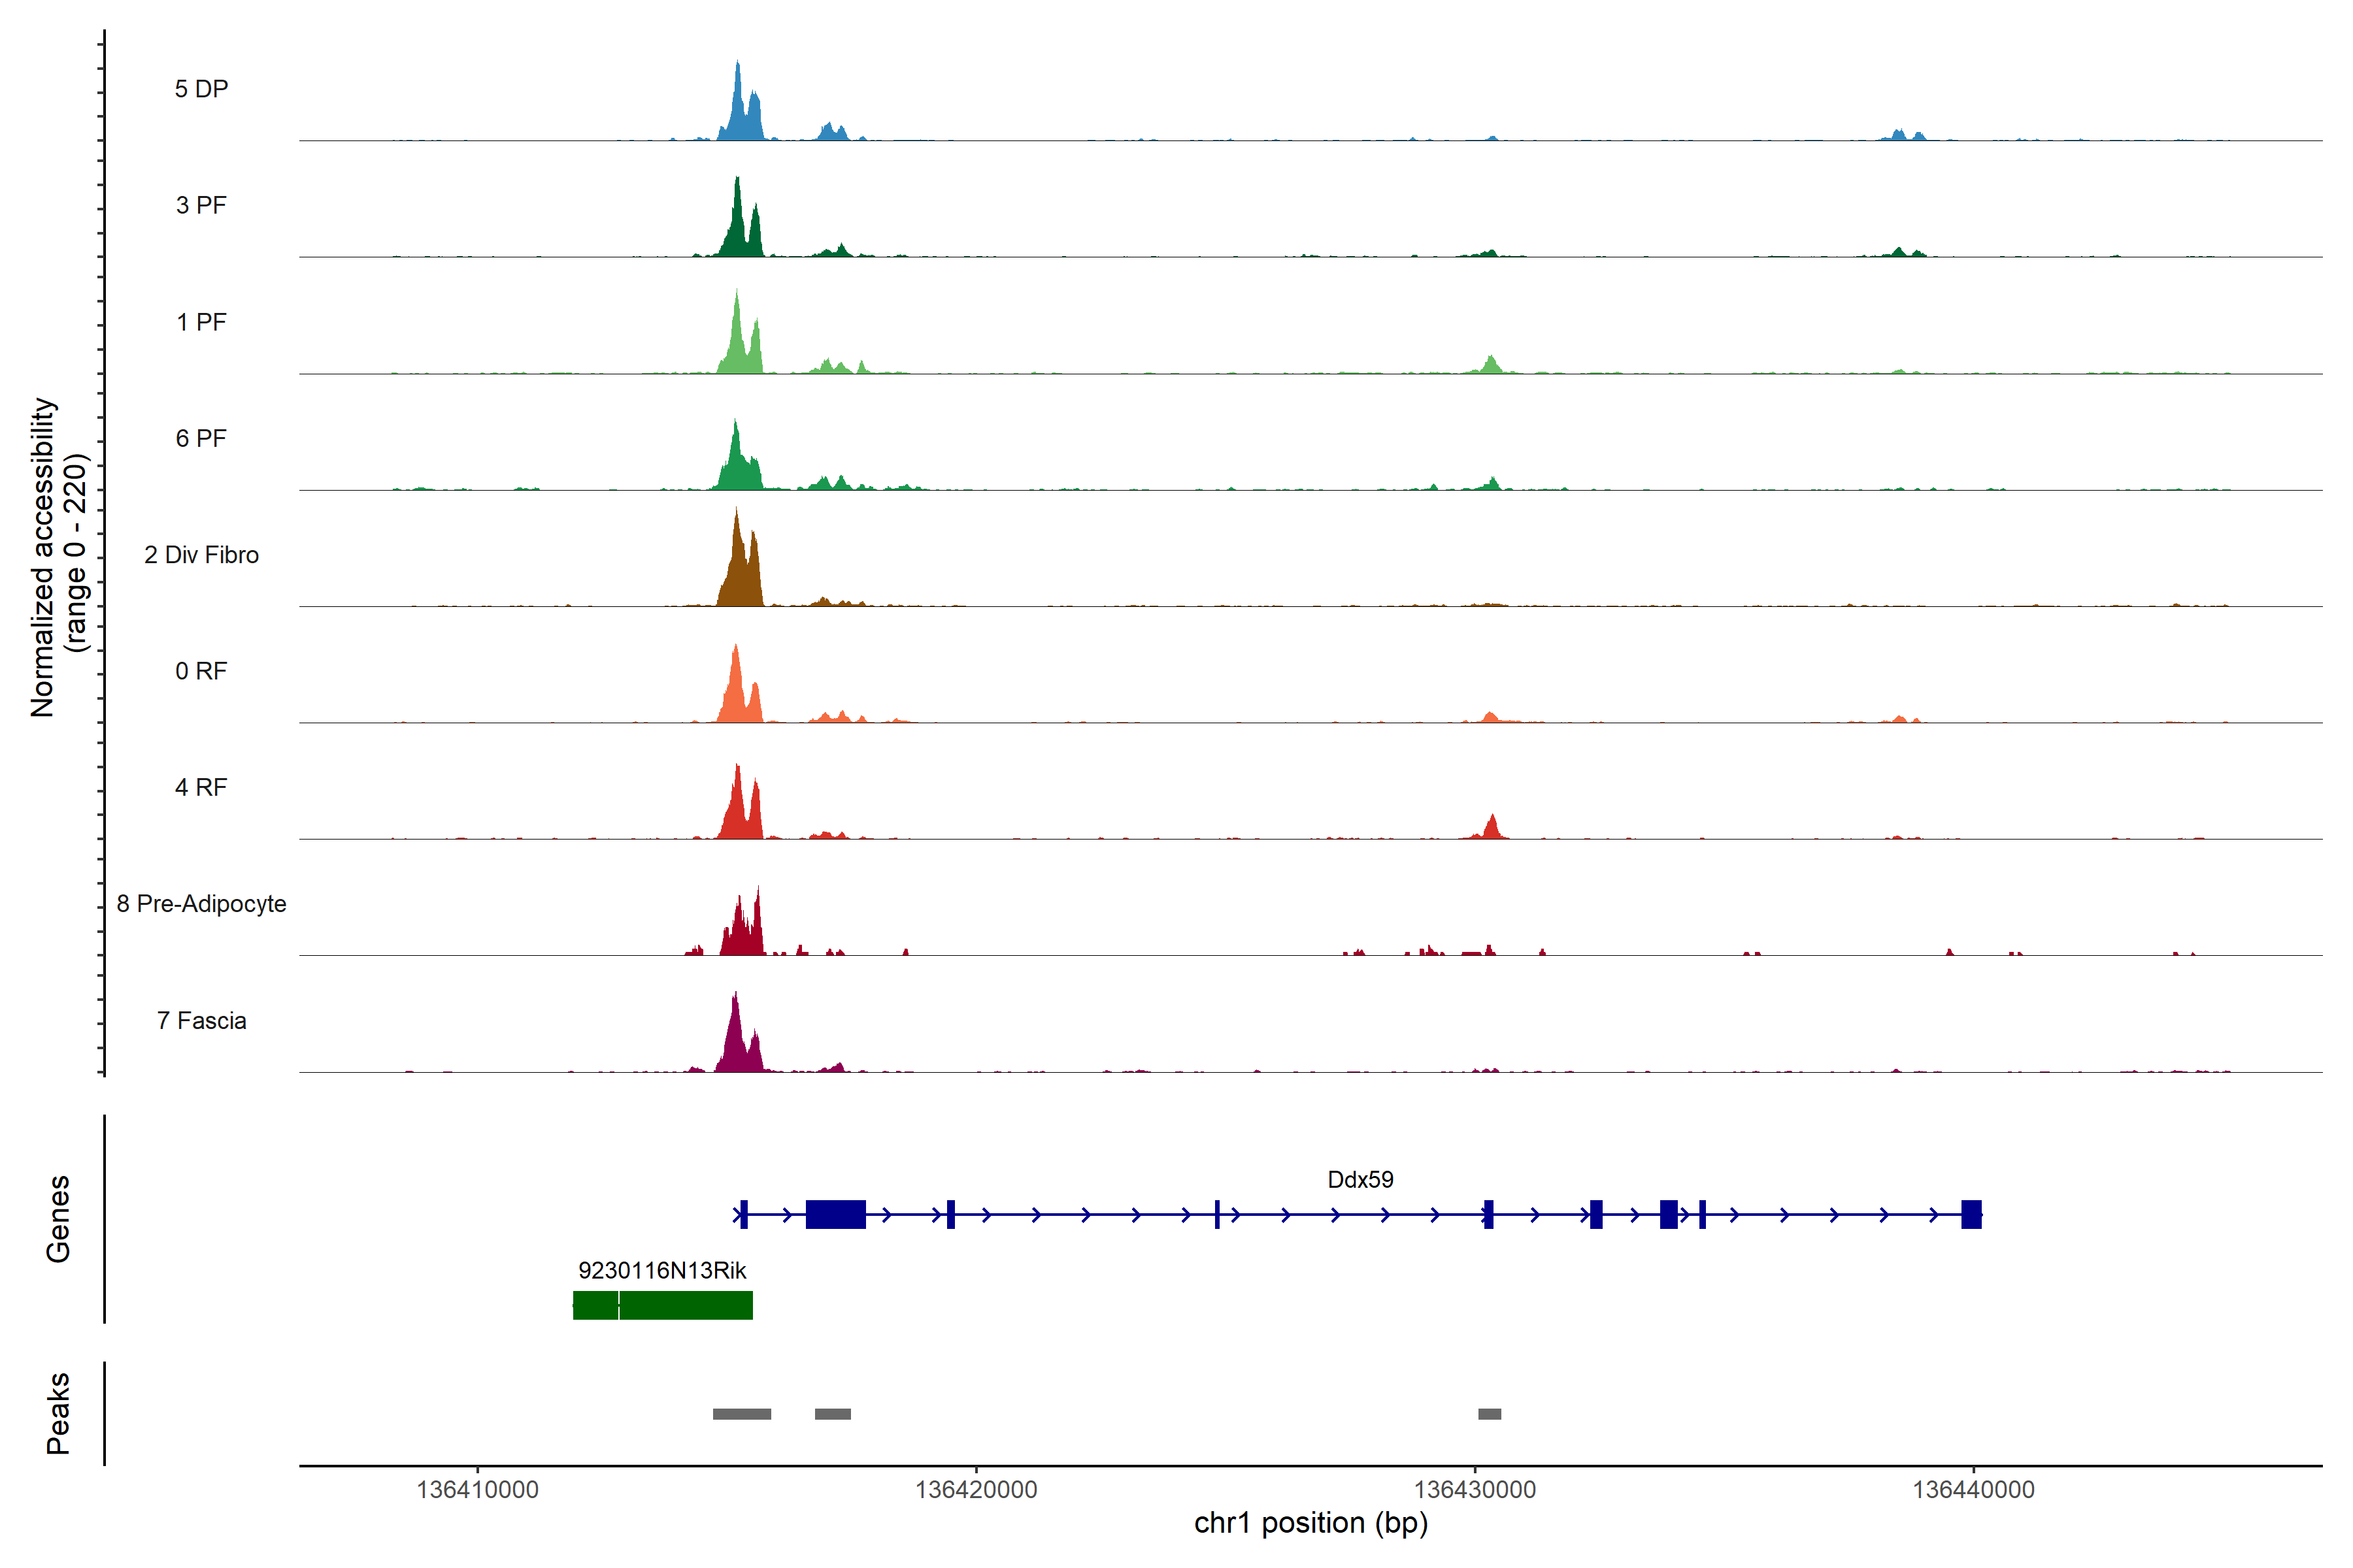Click the last Ddx59 exon block

tap(1971, 1214)
